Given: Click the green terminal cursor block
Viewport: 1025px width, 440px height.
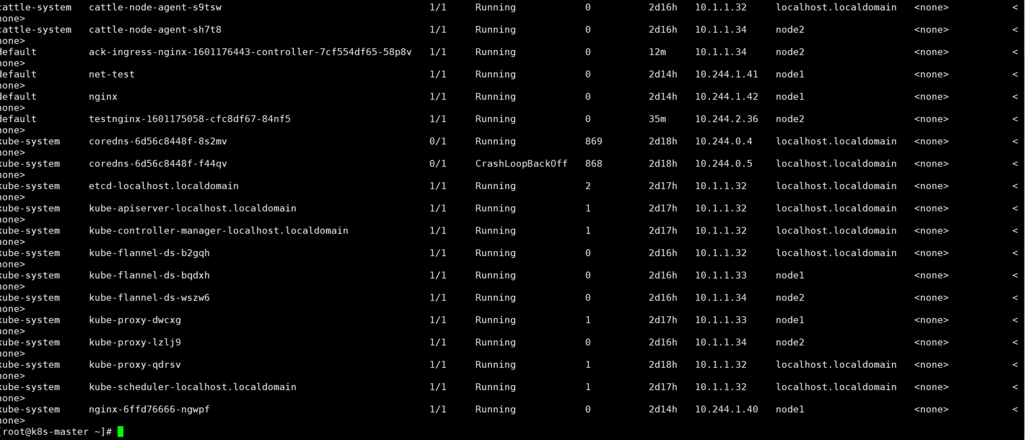Looking at the screenshot, I should (x=121, y=431).
